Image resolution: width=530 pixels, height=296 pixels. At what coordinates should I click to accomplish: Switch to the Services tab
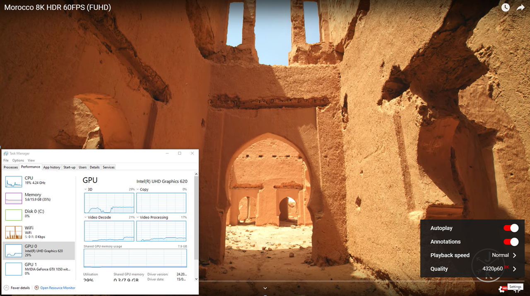coord(108,167)
